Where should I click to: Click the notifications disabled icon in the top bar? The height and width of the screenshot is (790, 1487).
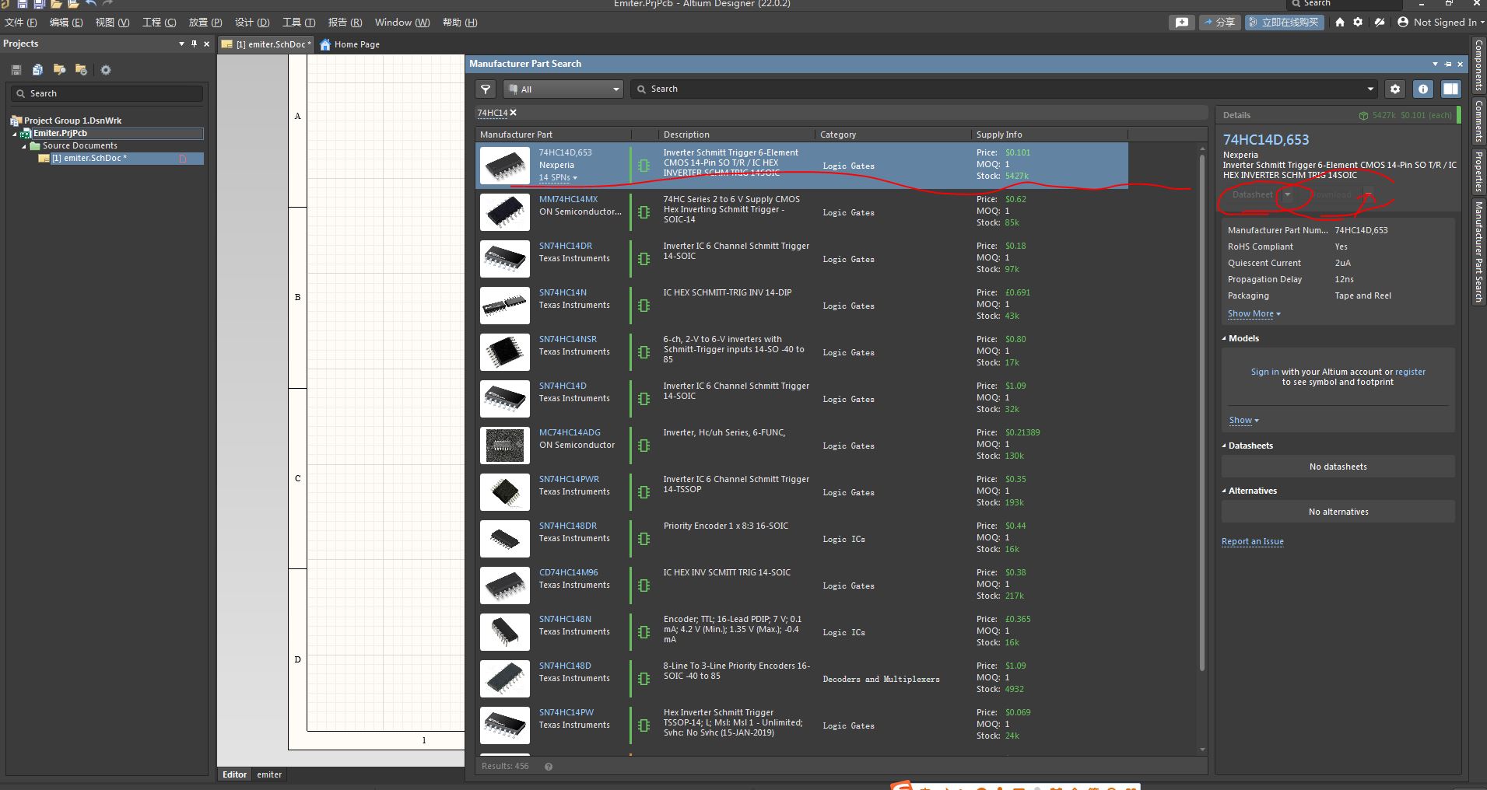pos(1380,23)
